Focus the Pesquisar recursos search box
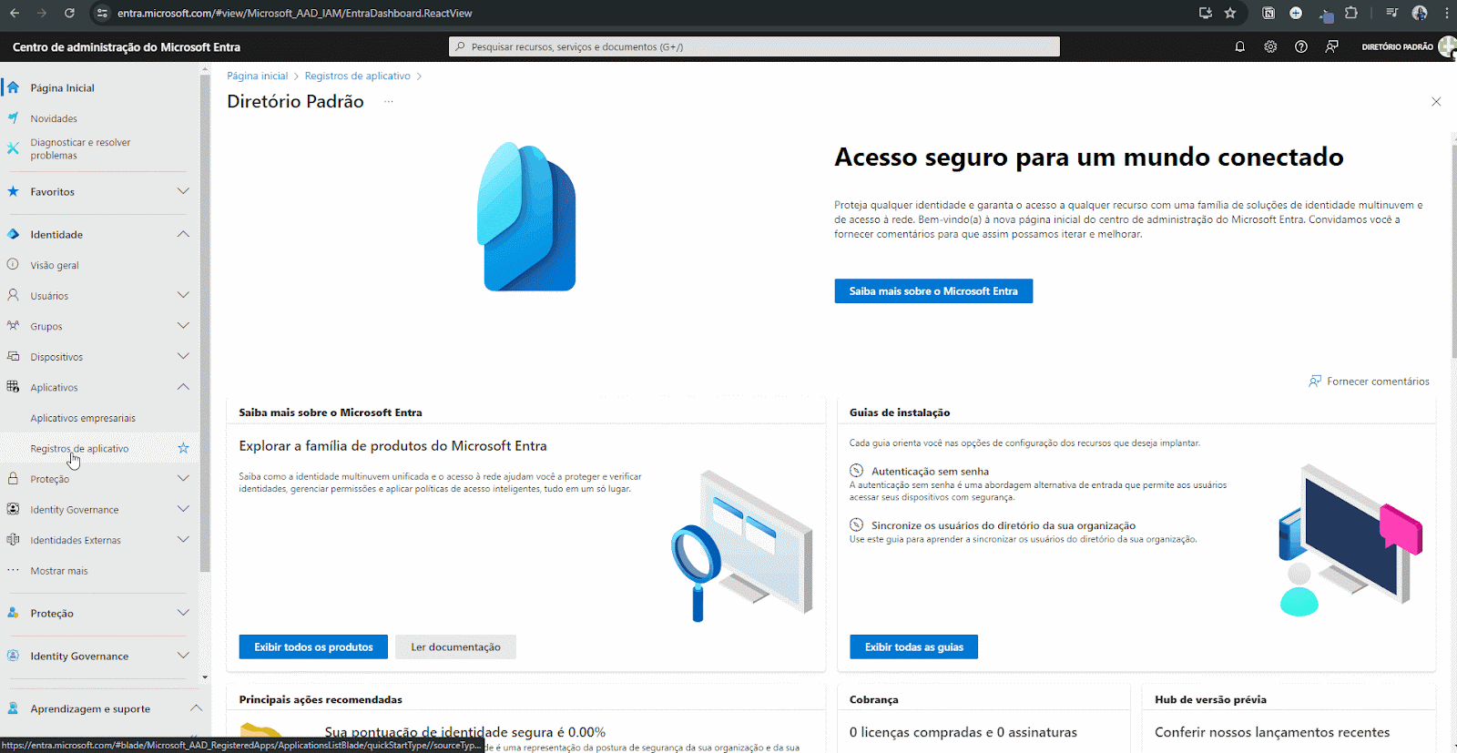This screenshot has height=753, width=1457. tap(754, 46)
